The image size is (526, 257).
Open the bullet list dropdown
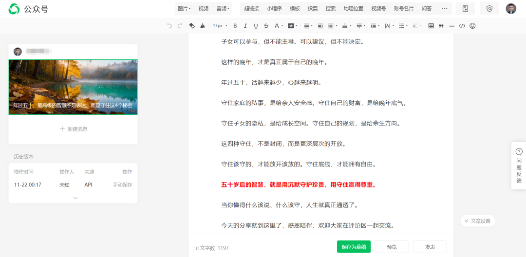point(403,26)
